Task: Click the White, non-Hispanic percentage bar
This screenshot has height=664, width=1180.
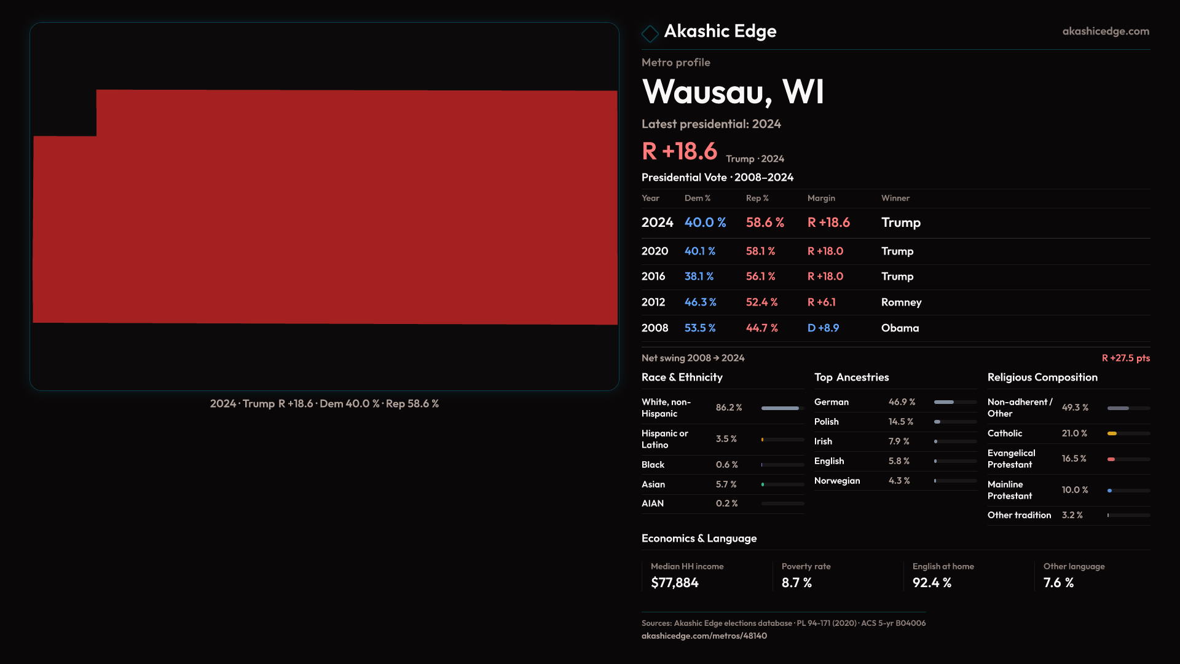Action: pyautogui.click(x=781, y=408)
